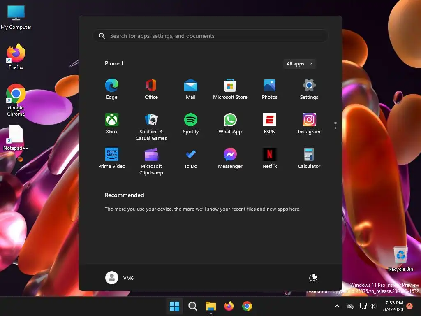
Task: Go to next pinned page dot
Action: point(335,128)
